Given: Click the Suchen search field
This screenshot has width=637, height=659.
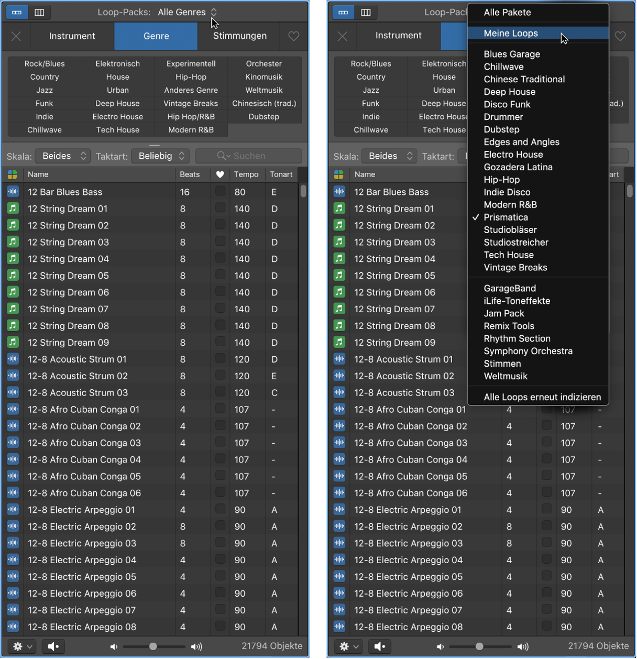Looking at the screenshot, I should click(248, 156).
